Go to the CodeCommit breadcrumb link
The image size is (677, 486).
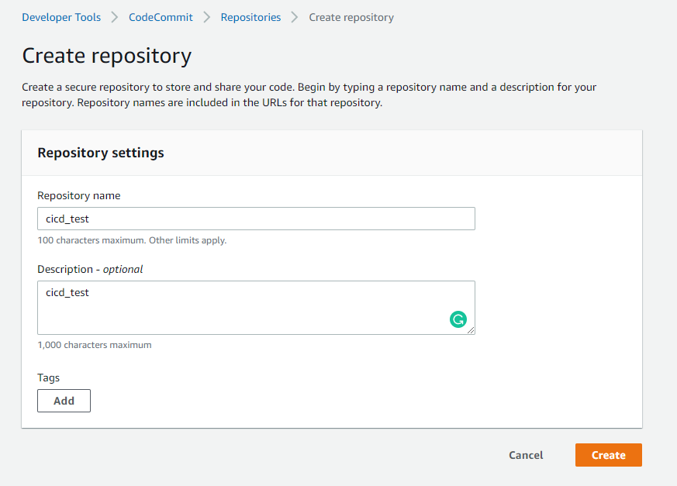click(161, 17)
